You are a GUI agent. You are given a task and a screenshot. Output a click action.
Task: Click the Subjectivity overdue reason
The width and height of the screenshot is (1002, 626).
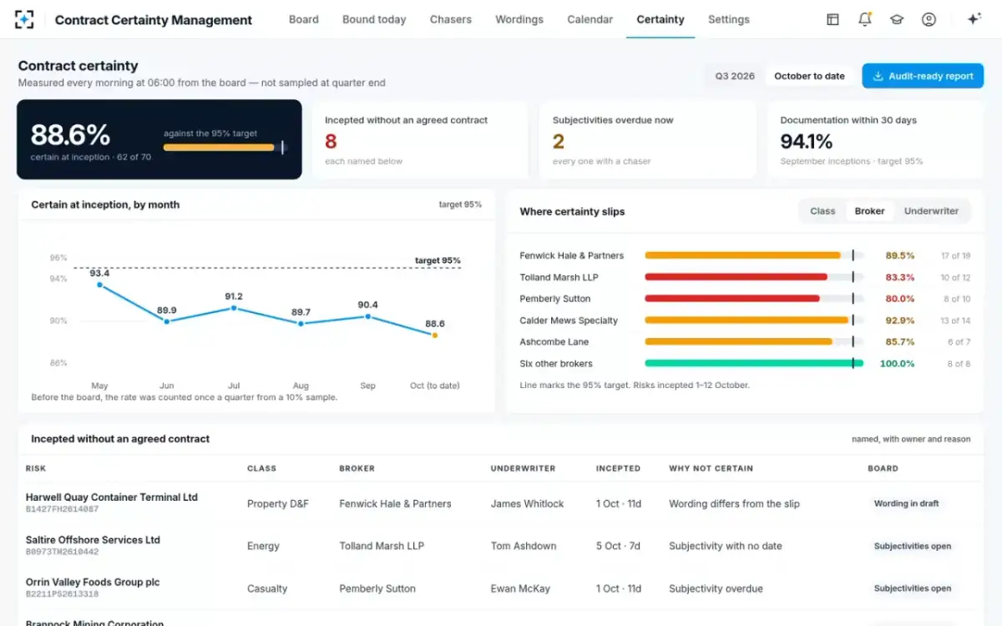(716, 588)
